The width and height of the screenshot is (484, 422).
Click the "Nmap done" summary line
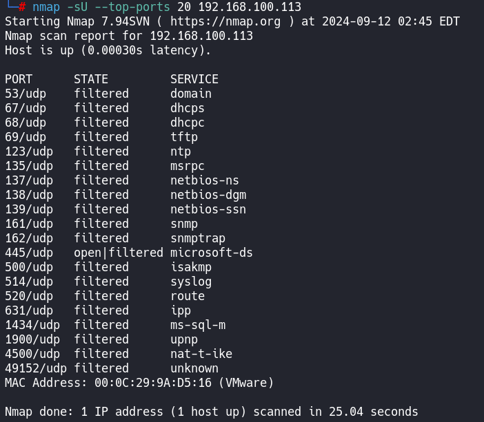211,412
